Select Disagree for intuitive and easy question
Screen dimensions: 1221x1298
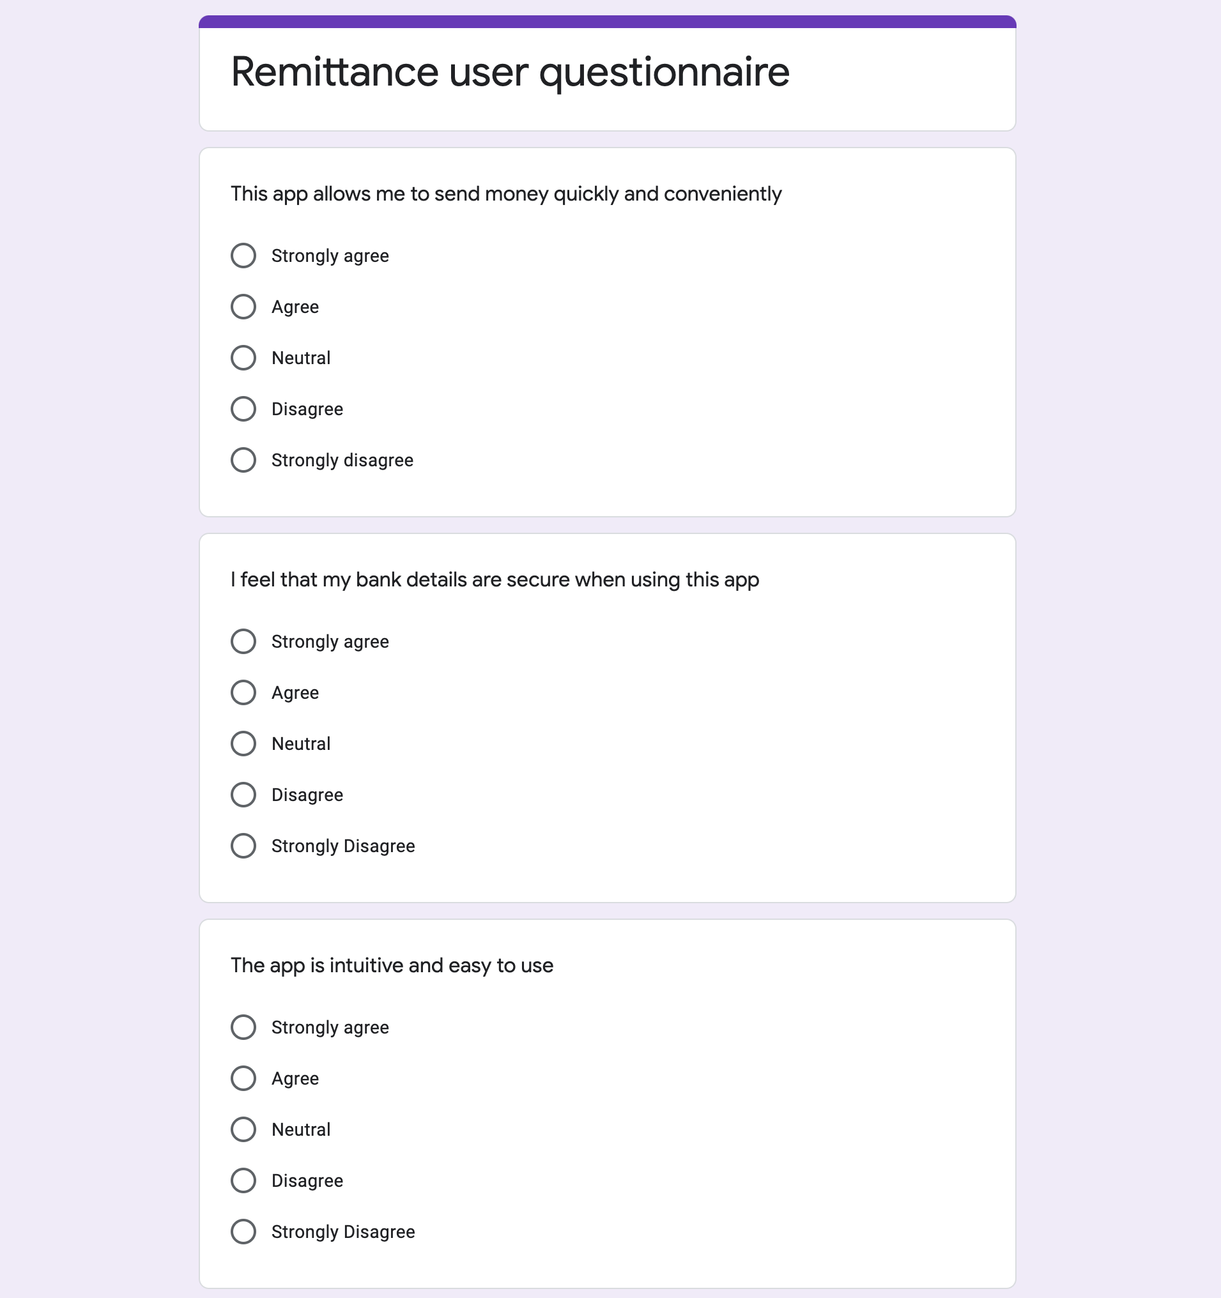(x=243, y=1180)
